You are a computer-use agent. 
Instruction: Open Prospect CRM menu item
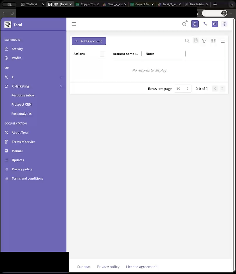pyautogui.click(x=21, y=105)
